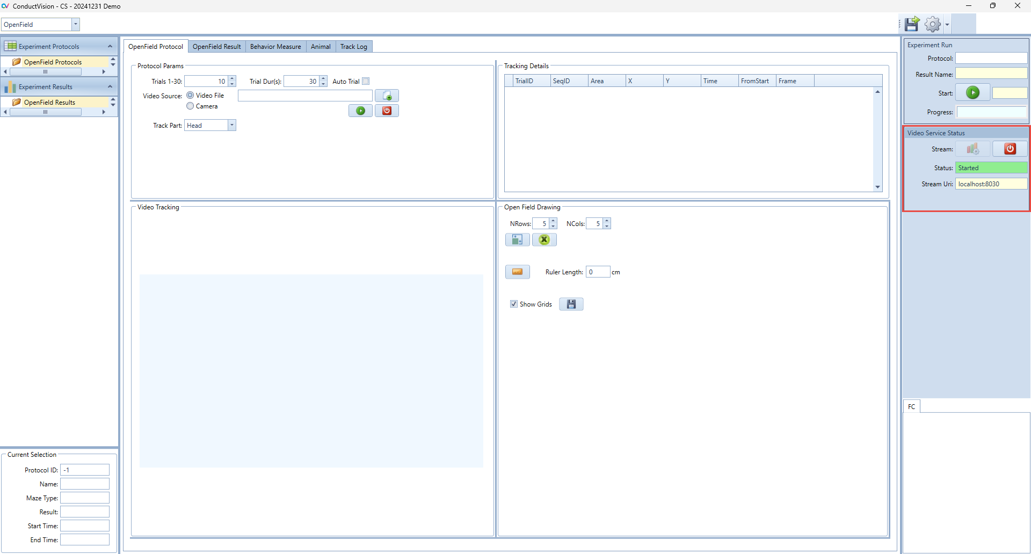Uncheck the Show Grids checkbox
Viewport: 1031px width, 554px height.
click(x=514, y=304)
